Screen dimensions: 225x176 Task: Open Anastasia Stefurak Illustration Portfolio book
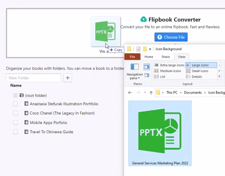tap(64, 104)
